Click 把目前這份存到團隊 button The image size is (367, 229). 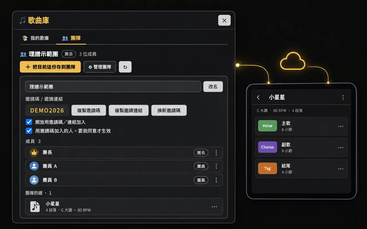click(x=50, y=67)
